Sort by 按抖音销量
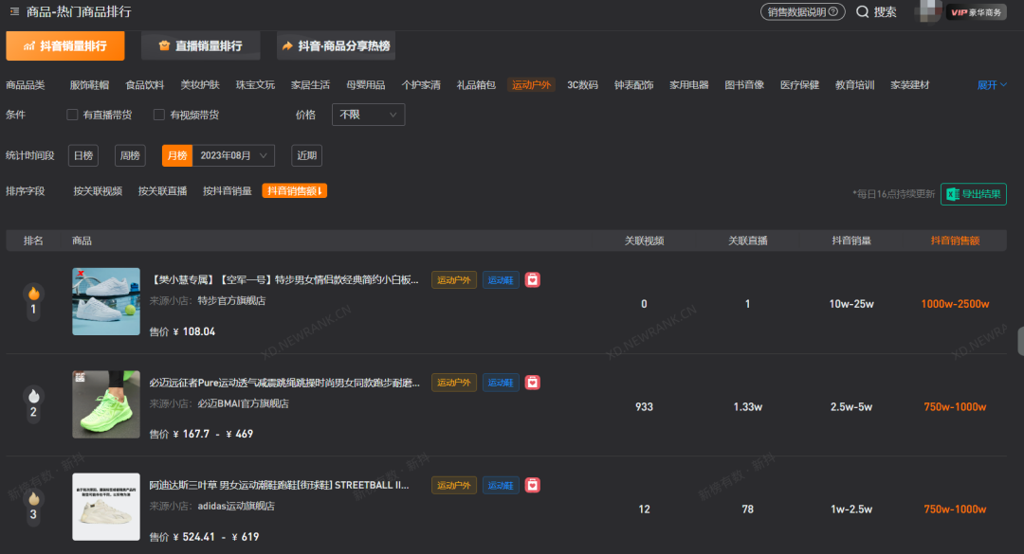The height and width of the screenshot is (554, 1024). click(227, 191)
